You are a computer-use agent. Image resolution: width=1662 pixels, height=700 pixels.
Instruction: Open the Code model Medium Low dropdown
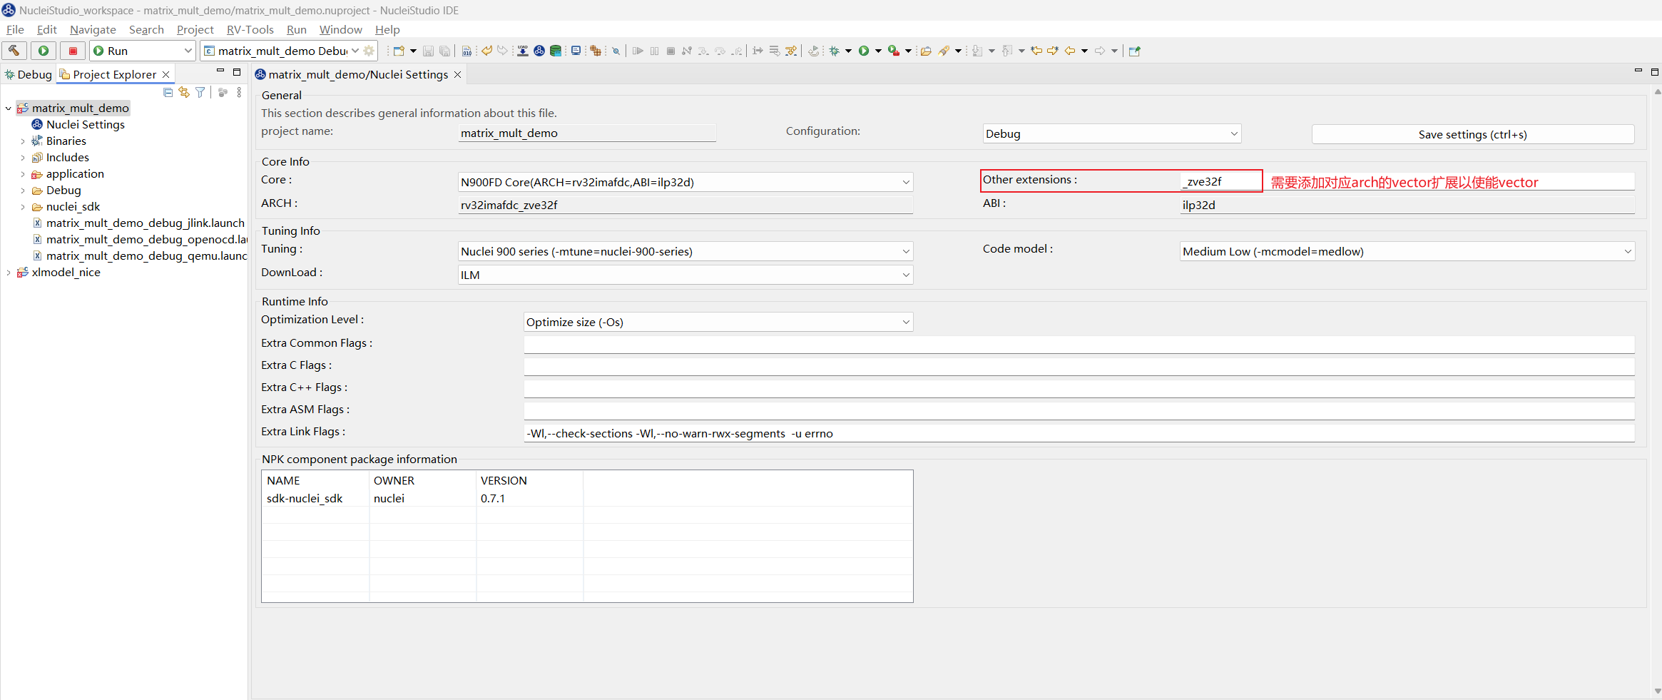pos(1407,251)
